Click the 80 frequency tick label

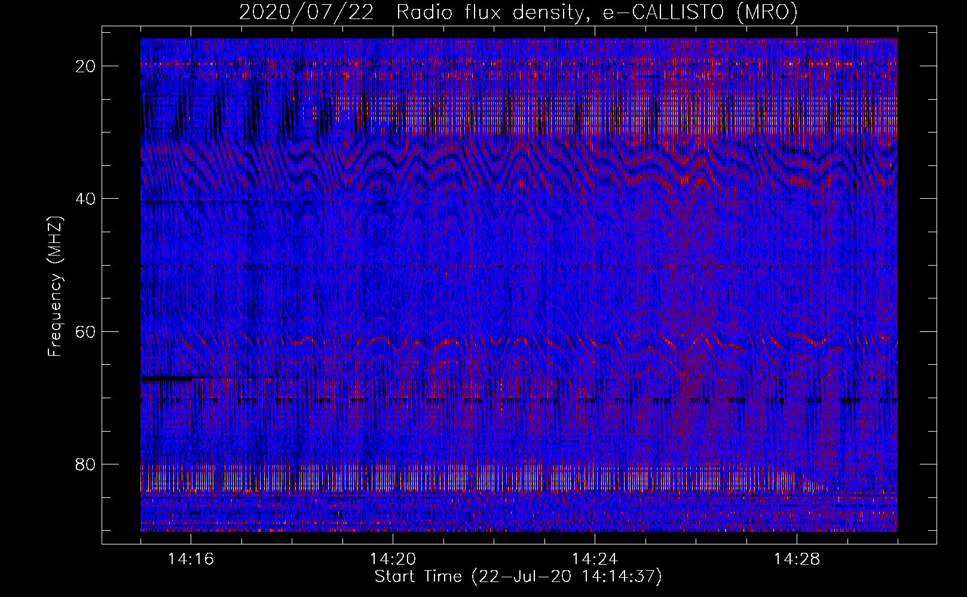pyautogui.click(x=86, y=464)
